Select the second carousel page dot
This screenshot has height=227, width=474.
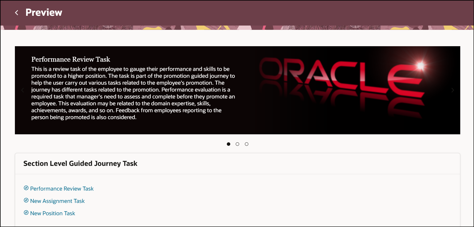(237, 144)
